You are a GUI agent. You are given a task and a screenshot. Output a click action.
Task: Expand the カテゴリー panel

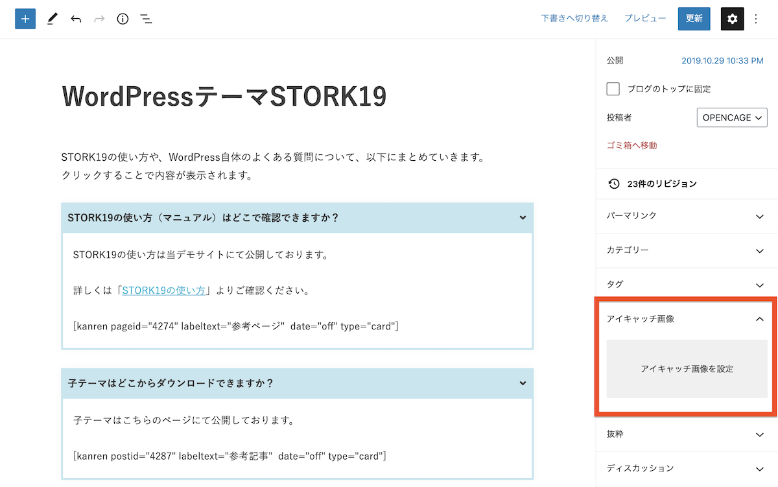(687, 250)
